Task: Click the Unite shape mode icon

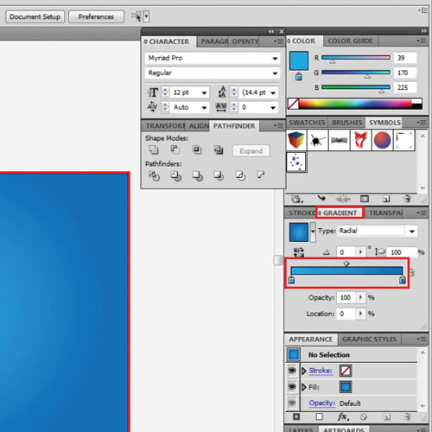Action: click(154, 149)
